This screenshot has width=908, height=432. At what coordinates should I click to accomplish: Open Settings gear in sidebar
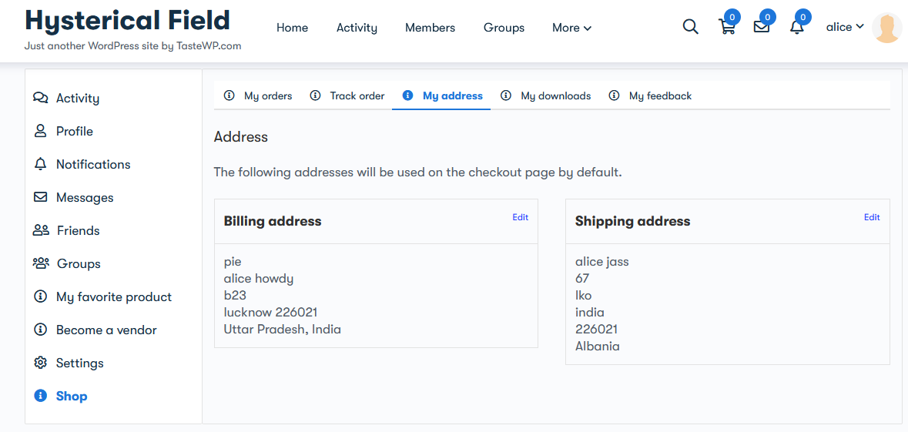coord(40,363)
